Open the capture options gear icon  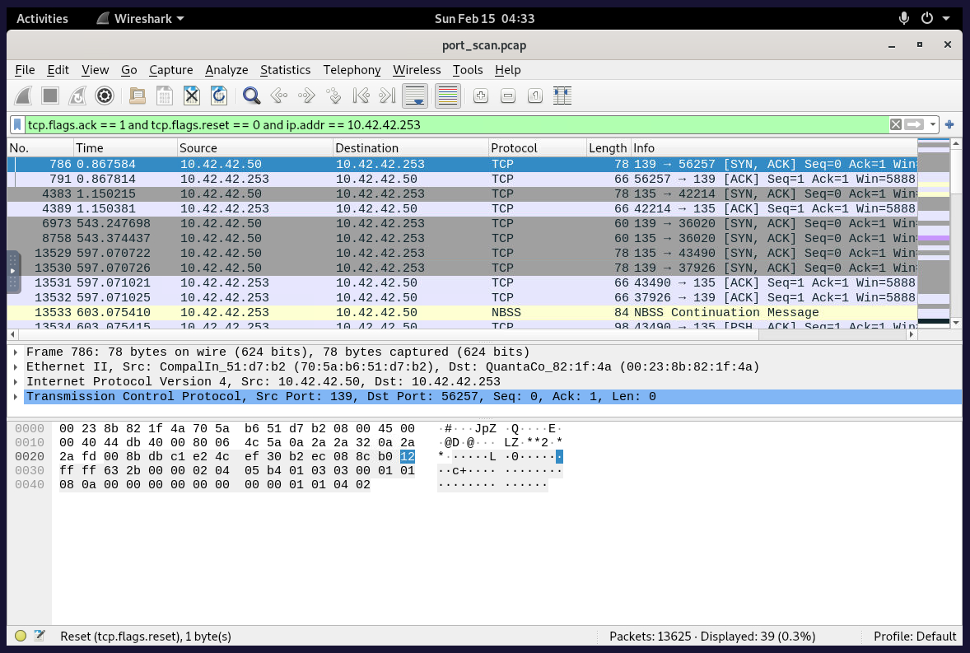point(105,96)
